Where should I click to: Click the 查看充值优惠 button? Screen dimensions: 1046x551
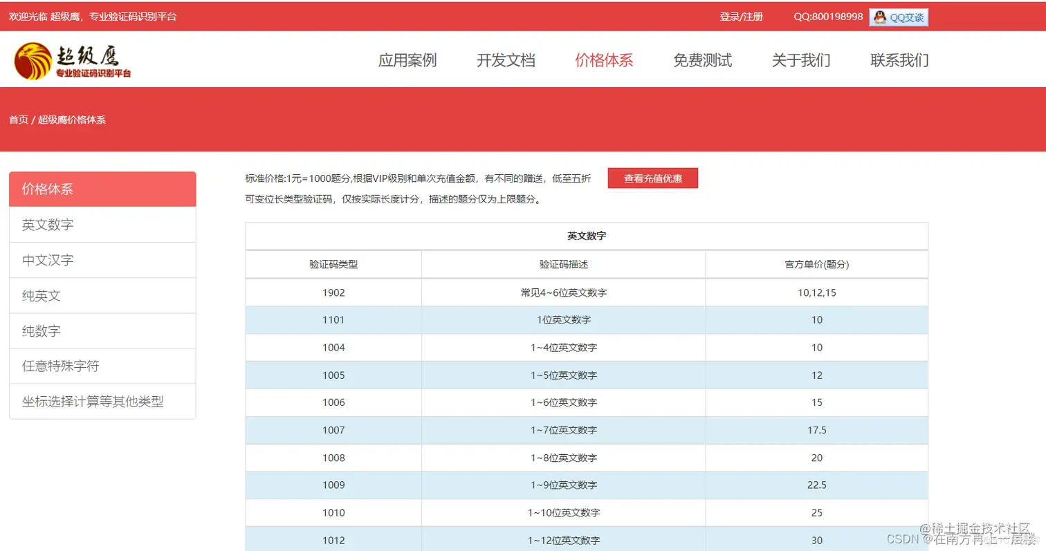tap(653, 178)
